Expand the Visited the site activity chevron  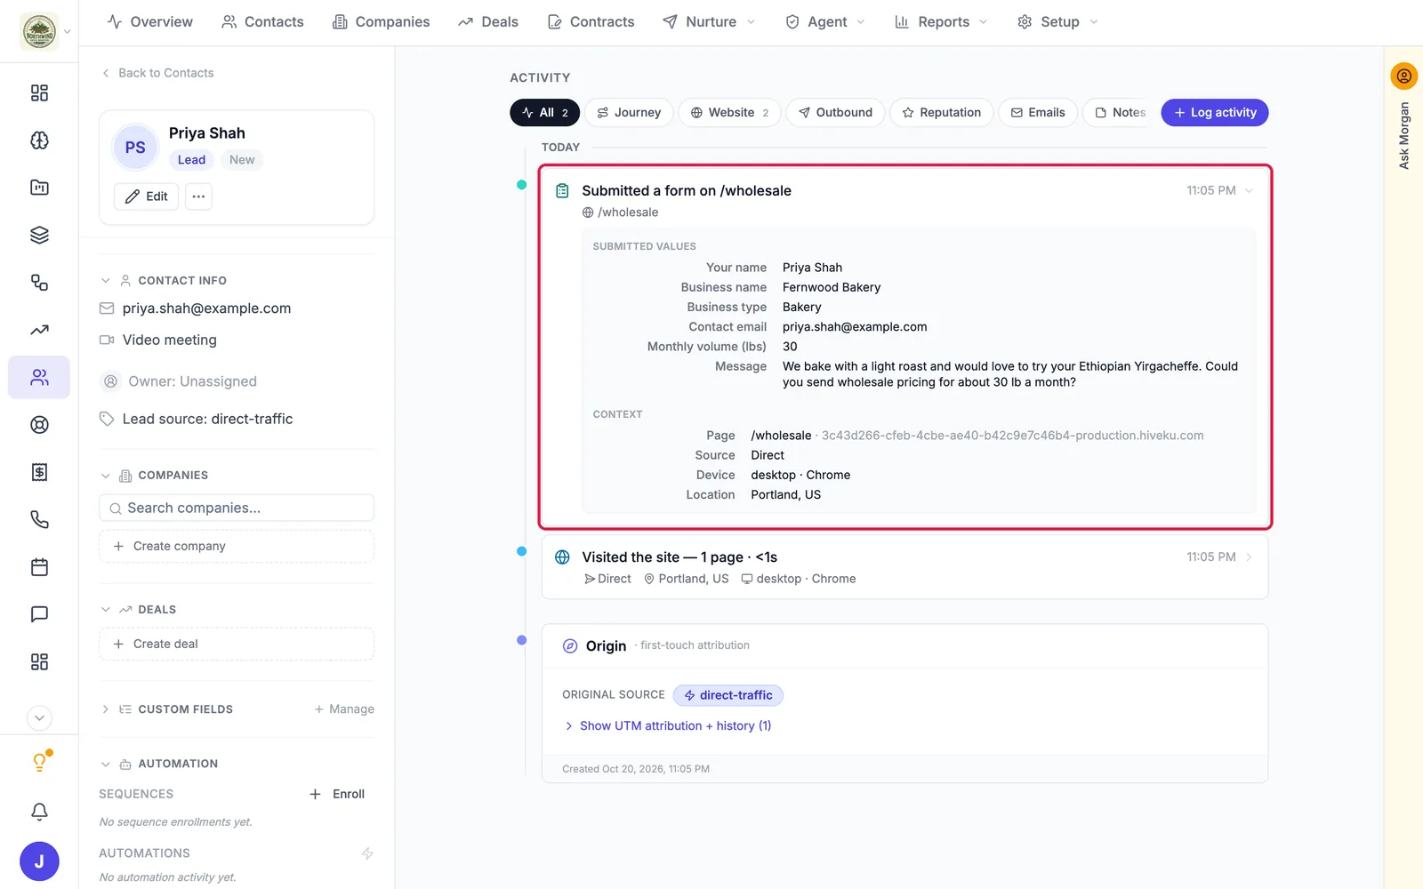coord(1249,557)
